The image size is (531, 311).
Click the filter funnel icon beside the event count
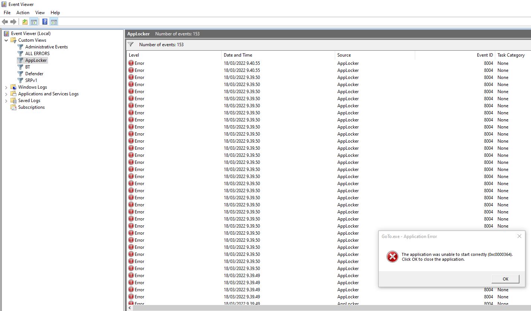tap(131, 44)
